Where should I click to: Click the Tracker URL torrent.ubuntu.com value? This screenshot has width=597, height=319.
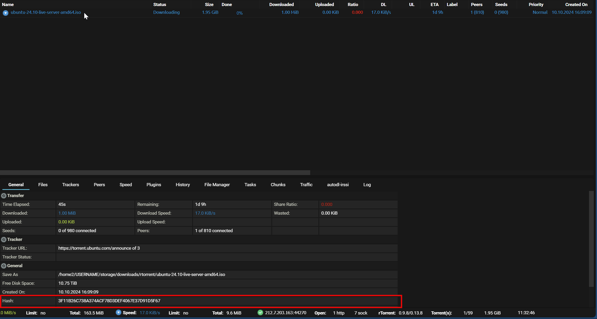(99, 248)
